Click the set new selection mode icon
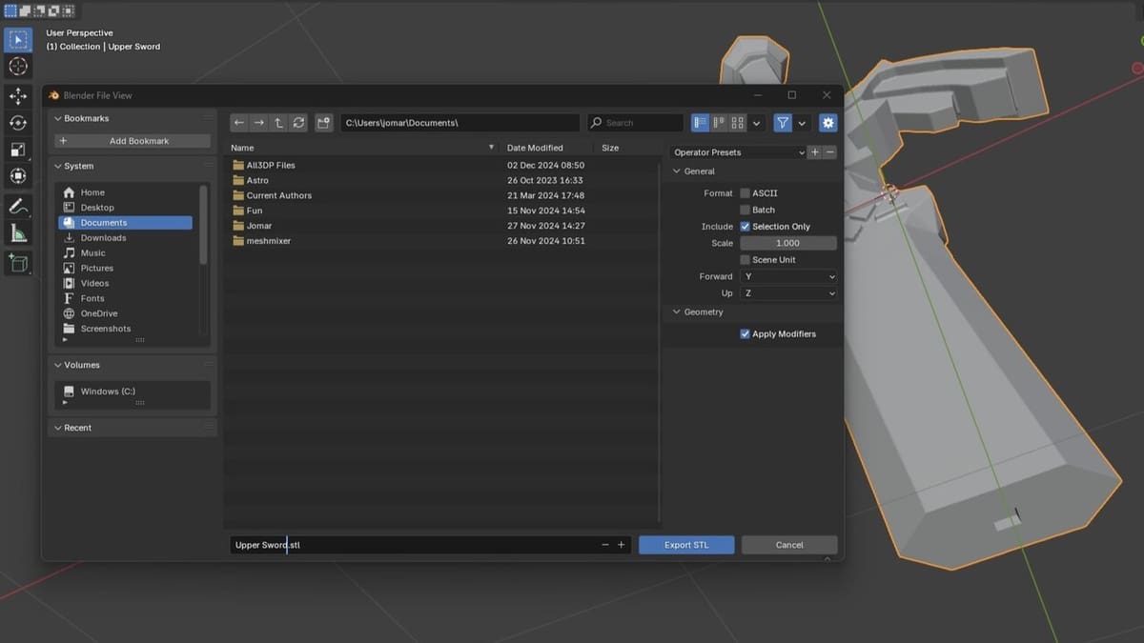 click(10, 11)
